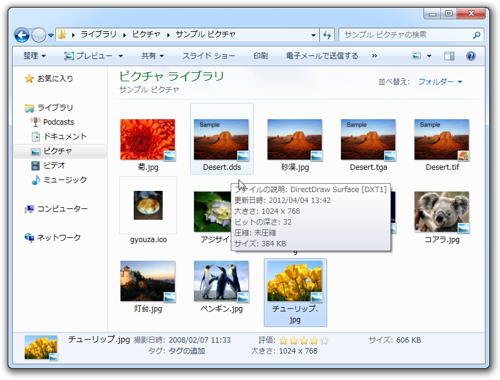Click the 印刷 button
This screenshot has width=500, height=380.
pos(261,56)
